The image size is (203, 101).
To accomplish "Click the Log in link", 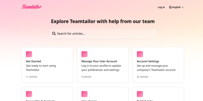I will pyautogui.click(x=161, y=7).
